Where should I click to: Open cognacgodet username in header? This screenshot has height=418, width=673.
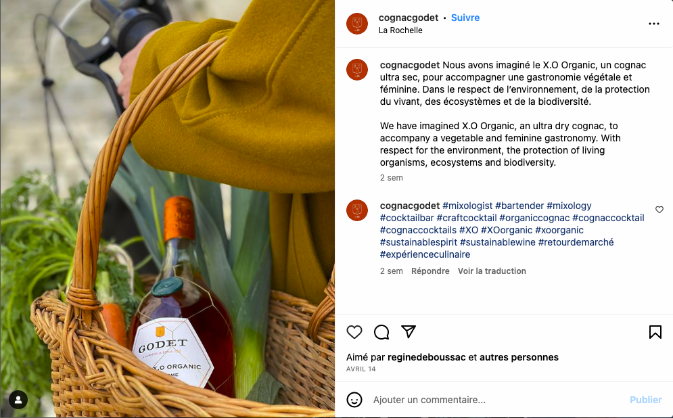tap(408, 18)
